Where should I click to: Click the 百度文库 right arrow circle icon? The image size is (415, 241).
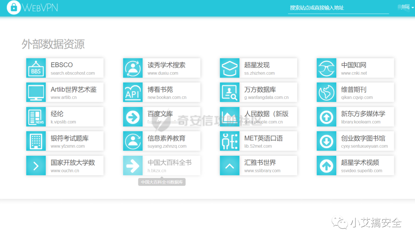tap(133, 117)
